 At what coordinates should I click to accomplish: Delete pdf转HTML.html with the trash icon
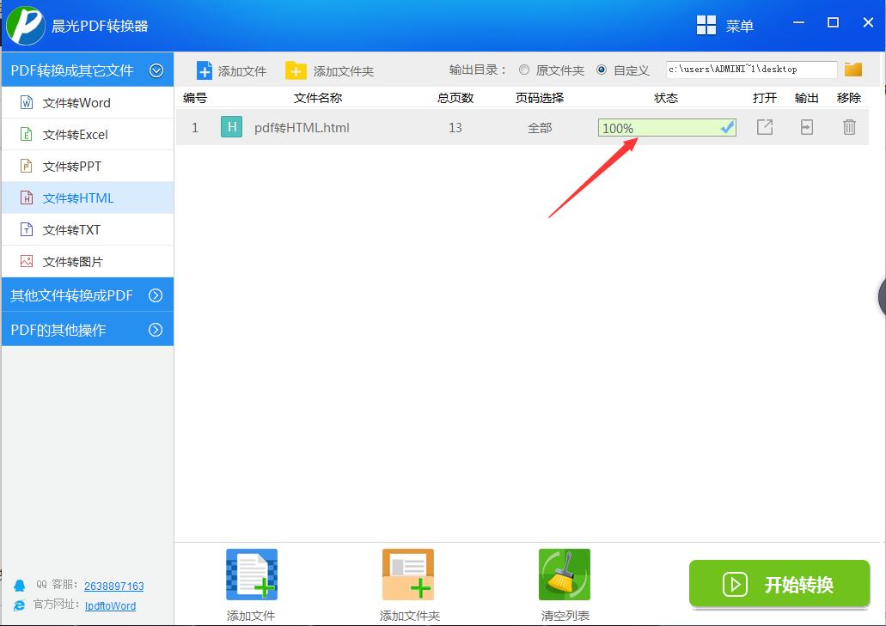pyautogui.click(x=849, y=127)
